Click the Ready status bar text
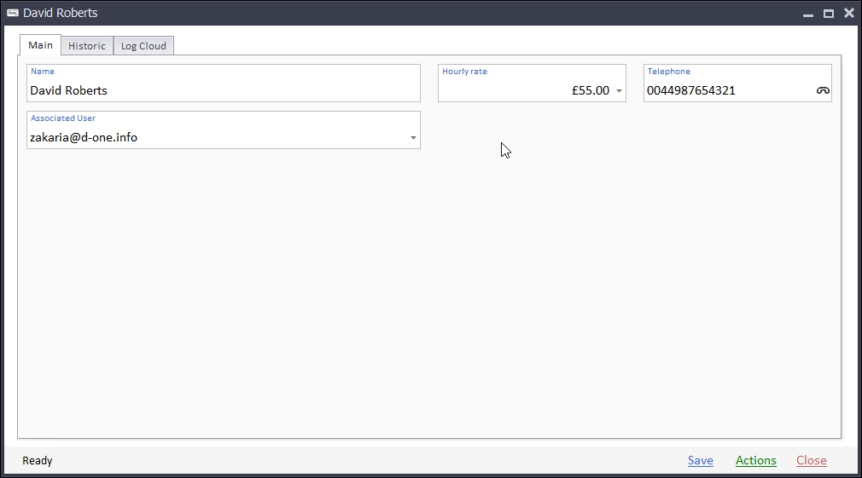This screenshot has width=862, height=478. coord(38,460)
